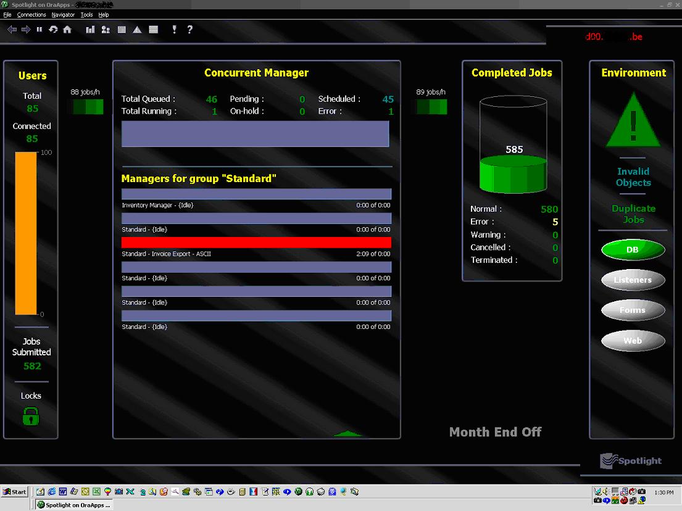The height and width of the screenshot is (511, 682).
Task: Click the "Inventory Manager - {Idle}" label
Action: [157, 205]
